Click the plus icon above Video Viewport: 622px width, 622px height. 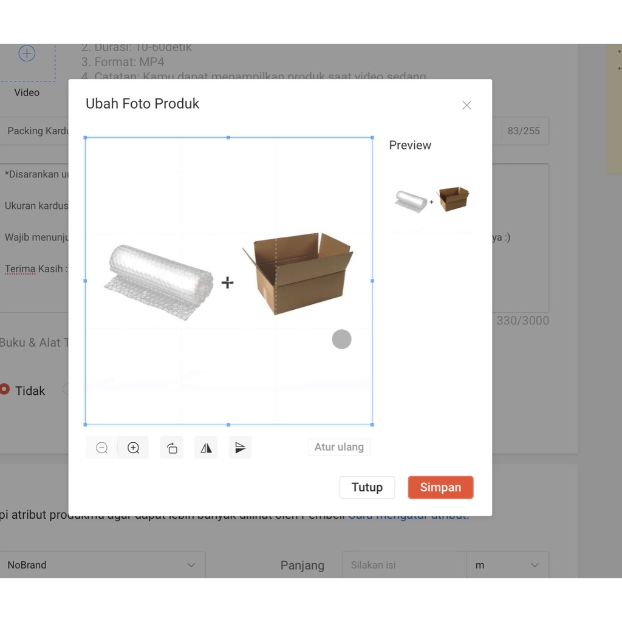click(27, 53)
